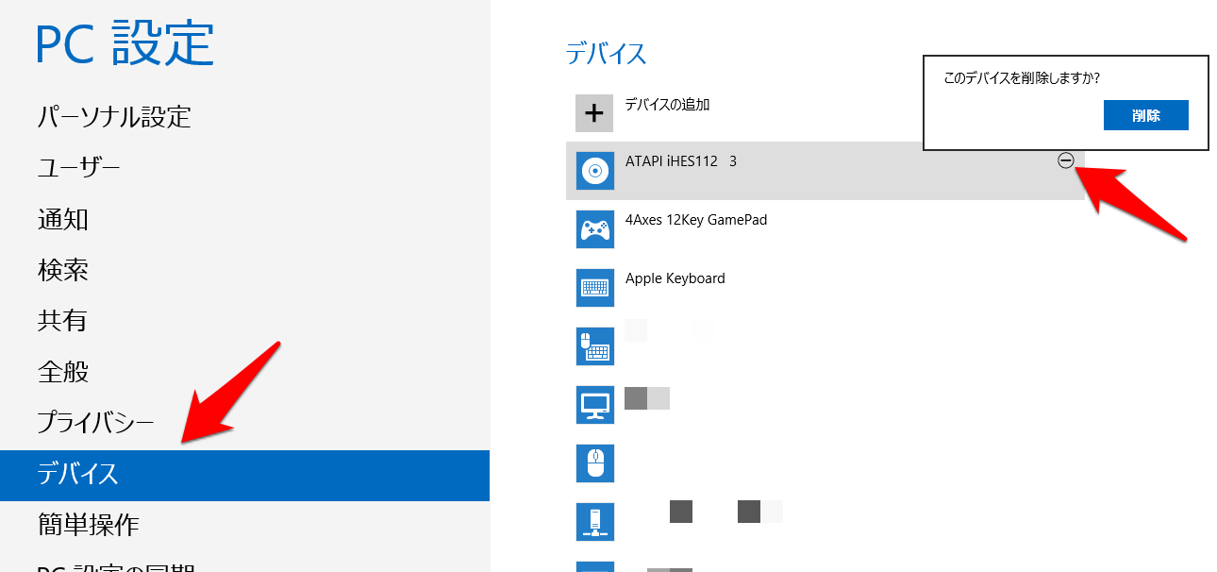Select the 4Axes 12Key GamePad controller icon

[x=594, y=229]
